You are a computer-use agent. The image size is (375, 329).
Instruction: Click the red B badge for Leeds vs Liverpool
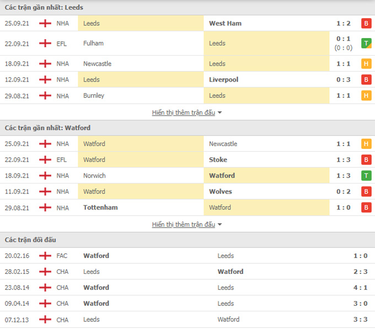(366, 79)
